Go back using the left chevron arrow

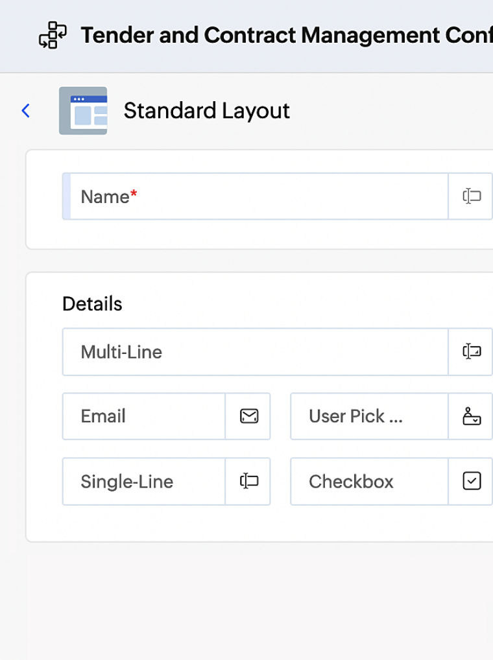(26, 111)
